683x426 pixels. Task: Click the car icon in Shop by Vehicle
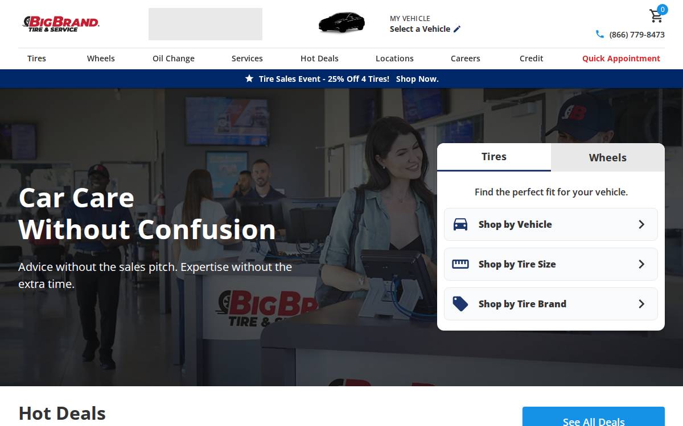(x=460, y=224)
